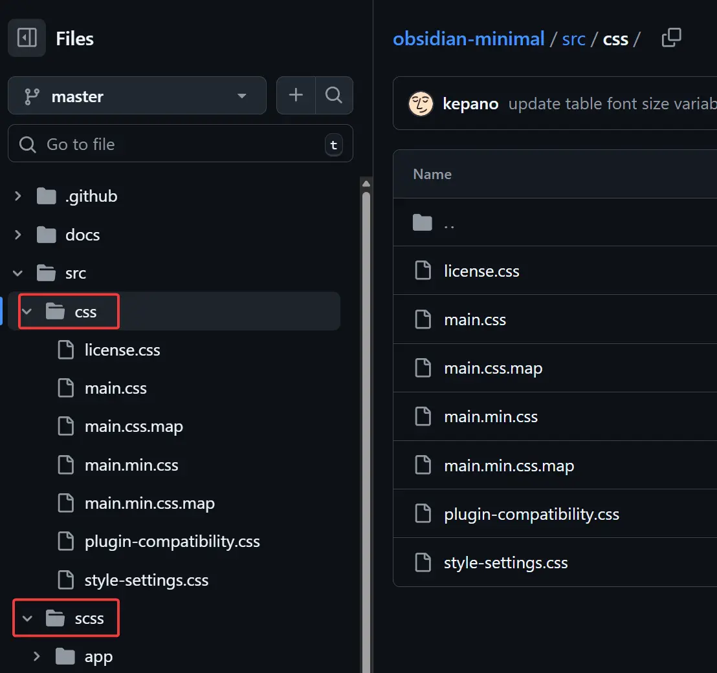The image size is (717, 673).
Task: Click the search magnifier button
Action: [334, 95]
